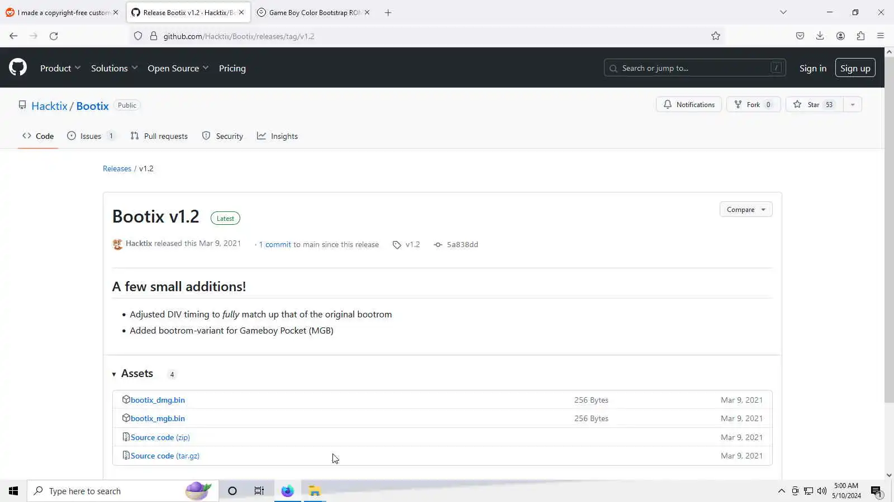
Task: Open the Pull requests tab
Action: pos(159,136)
